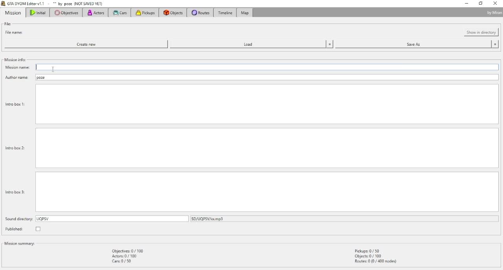Select the Objects cube icon
The height and width of the screenshot is (270, 503).
point(167,12)
